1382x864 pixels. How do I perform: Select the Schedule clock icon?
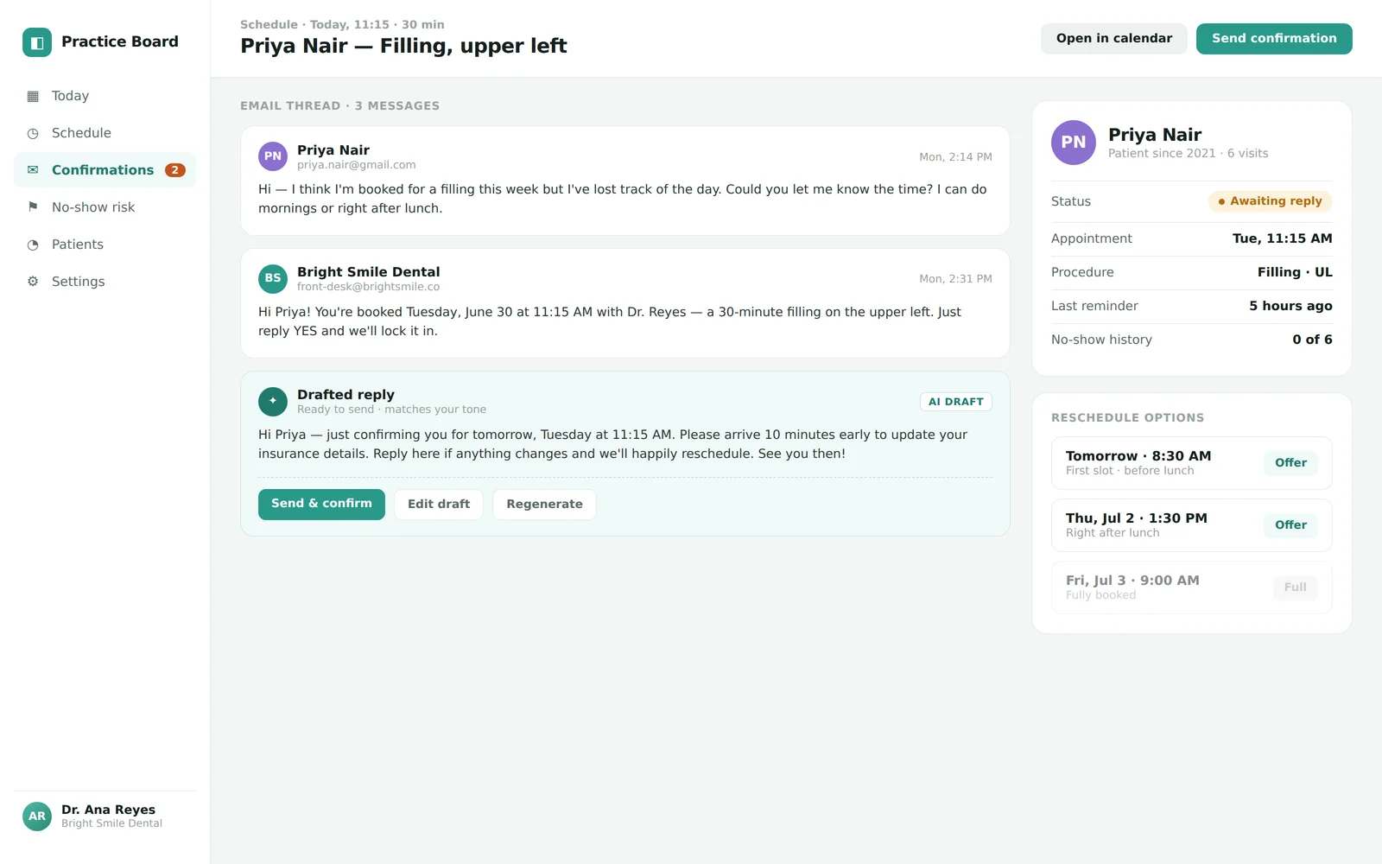click(x=33, y=133)
